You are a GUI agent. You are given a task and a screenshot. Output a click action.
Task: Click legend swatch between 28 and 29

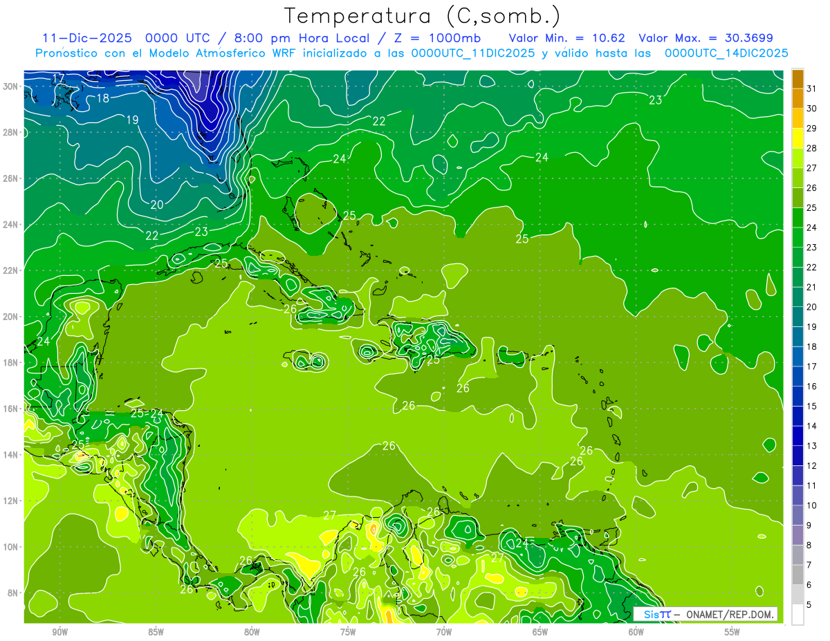797,138
